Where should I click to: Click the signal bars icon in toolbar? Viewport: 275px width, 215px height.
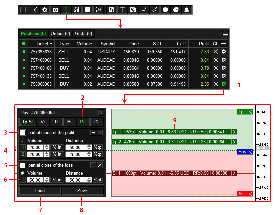(x=77, y=10)
